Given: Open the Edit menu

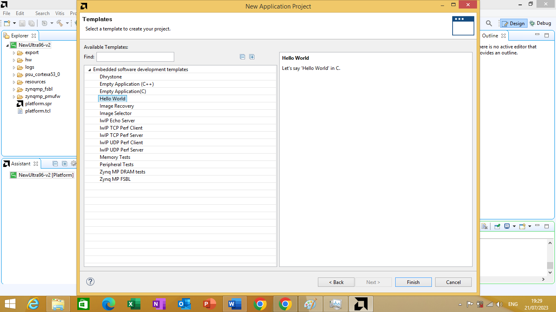Looking at the screenshot, I should pos(20,13).
